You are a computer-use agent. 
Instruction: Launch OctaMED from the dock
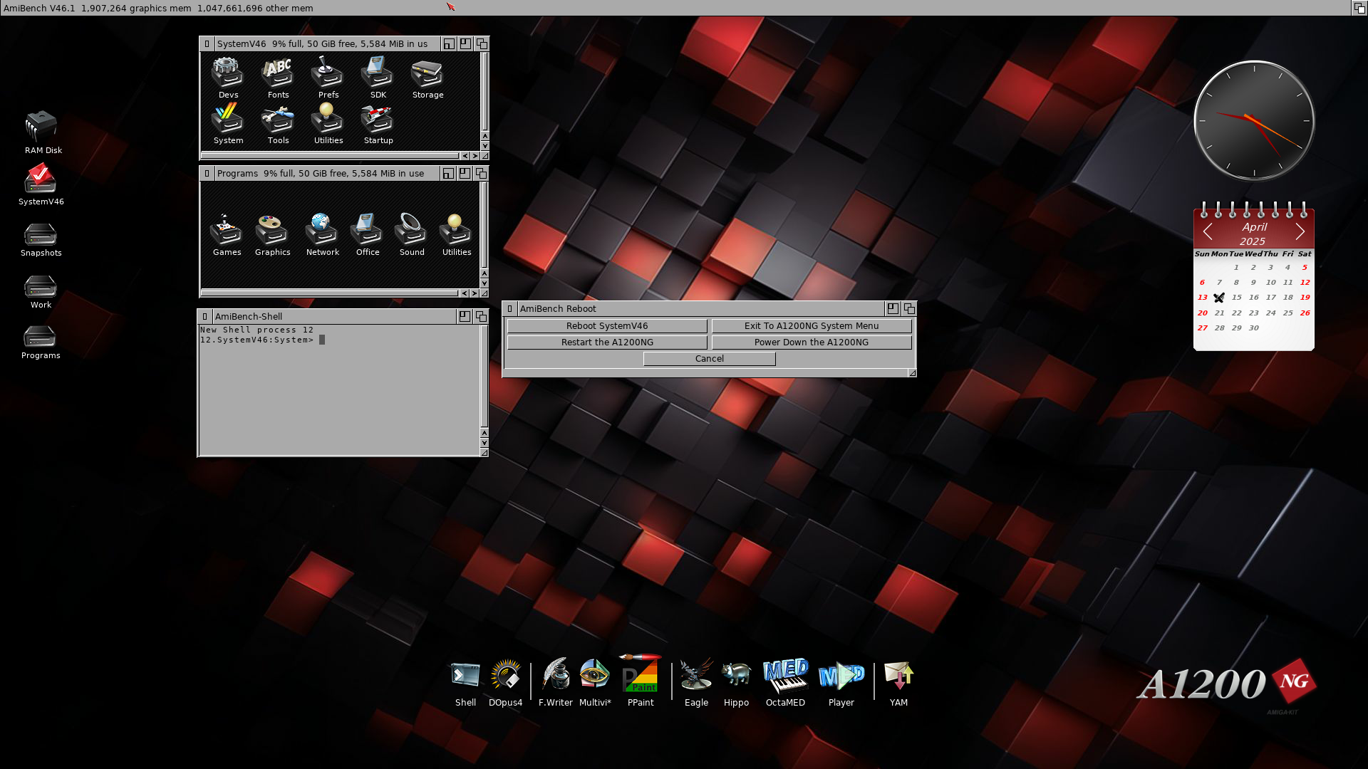coord(785,676)
